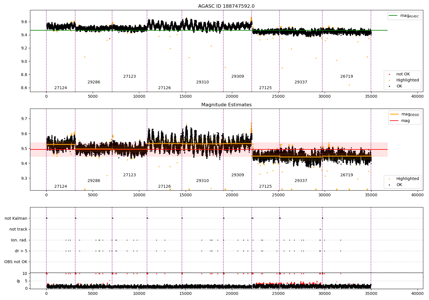Click 'Highlighted' legend entry in middle plot

point(404,179)
